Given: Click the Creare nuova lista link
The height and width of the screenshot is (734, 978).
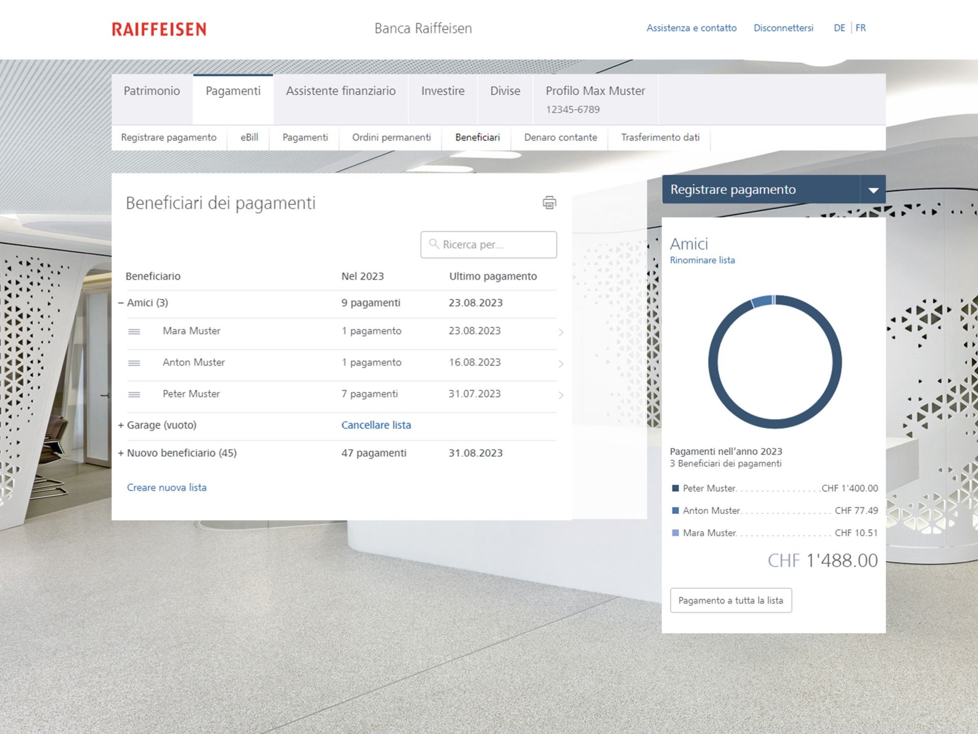Looking at the screenshot, I should (x=167, y=488).
